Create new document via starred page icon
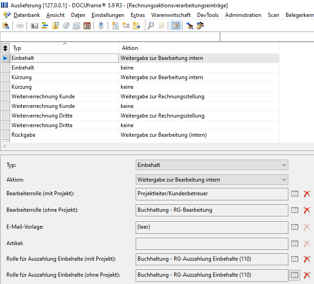The width and height of the screenshot is (314, 284). (115, 26)
